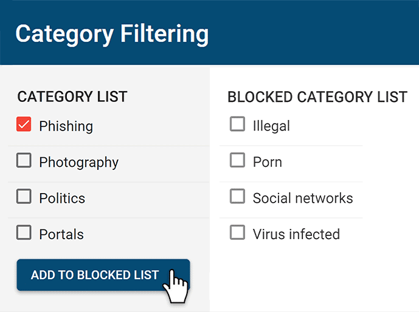This screenshot has width=419, height=312.
Task: Click the Category List heading
Action: [72, 97]
